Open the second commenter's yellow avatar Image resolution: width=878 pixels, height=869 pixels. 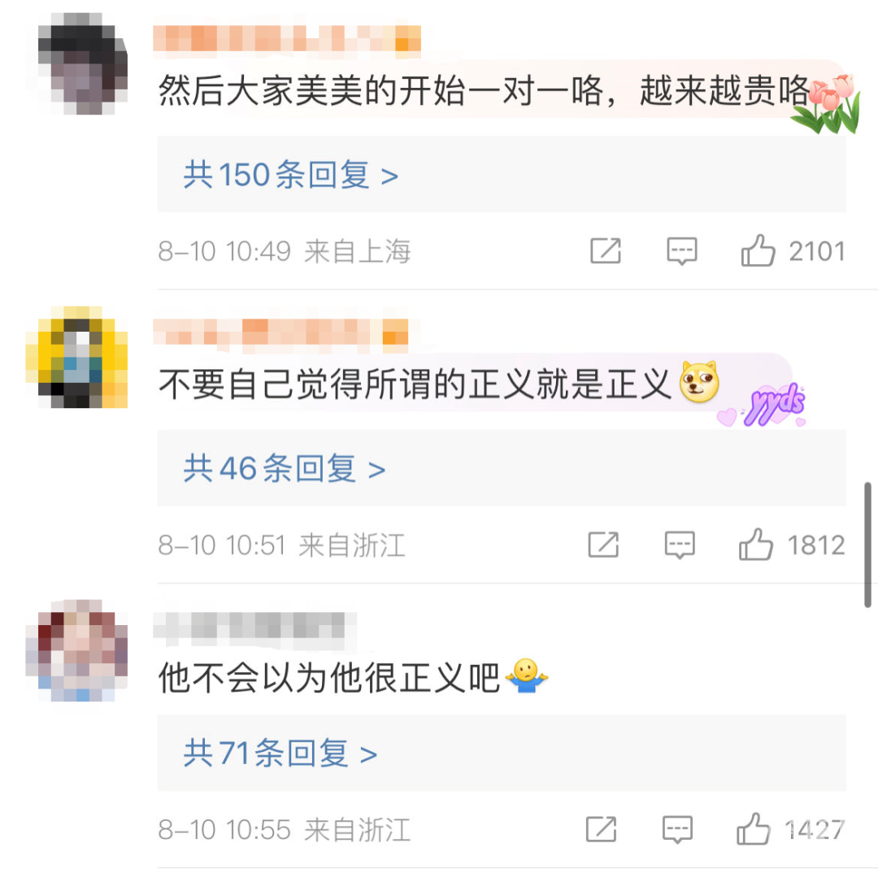[x=76, y=357]
